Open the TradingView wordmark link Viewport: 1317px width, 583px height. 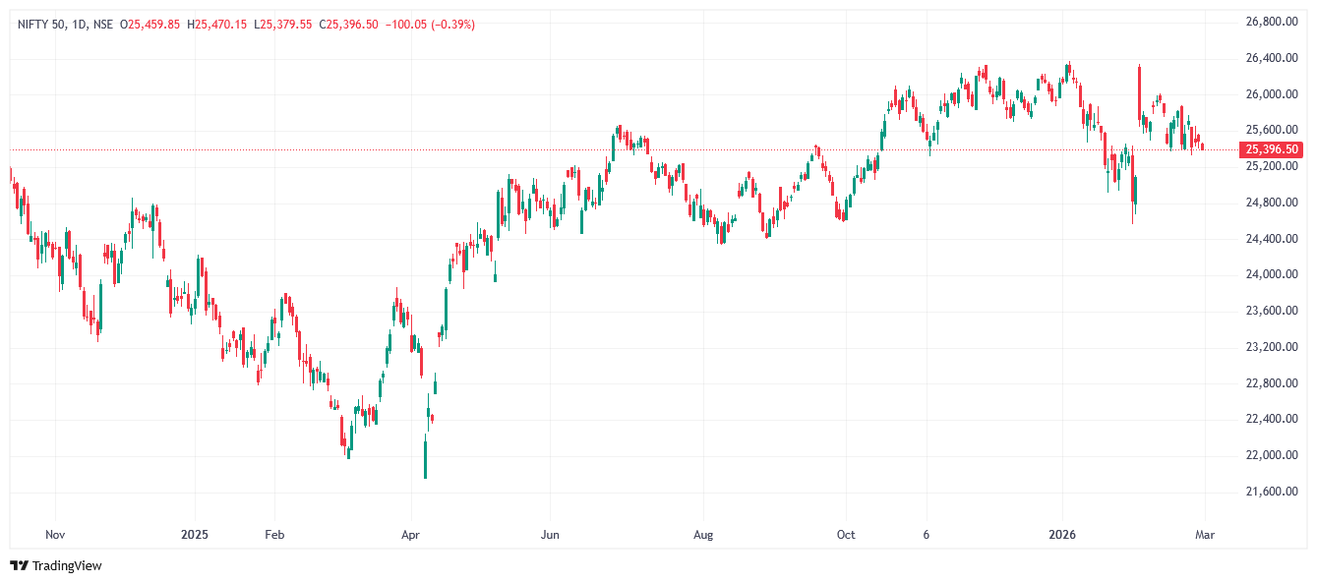click(x=67, y=565)
